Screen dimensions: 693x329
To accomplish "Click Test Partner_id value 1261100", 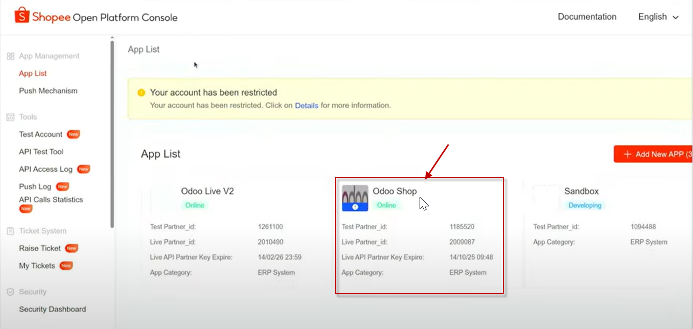I will pos(270,227).
